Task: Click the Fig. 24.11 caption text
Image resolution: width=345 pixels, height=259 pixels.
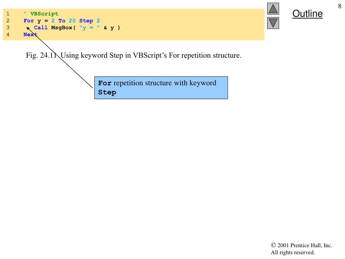Action: pos(133,55)
